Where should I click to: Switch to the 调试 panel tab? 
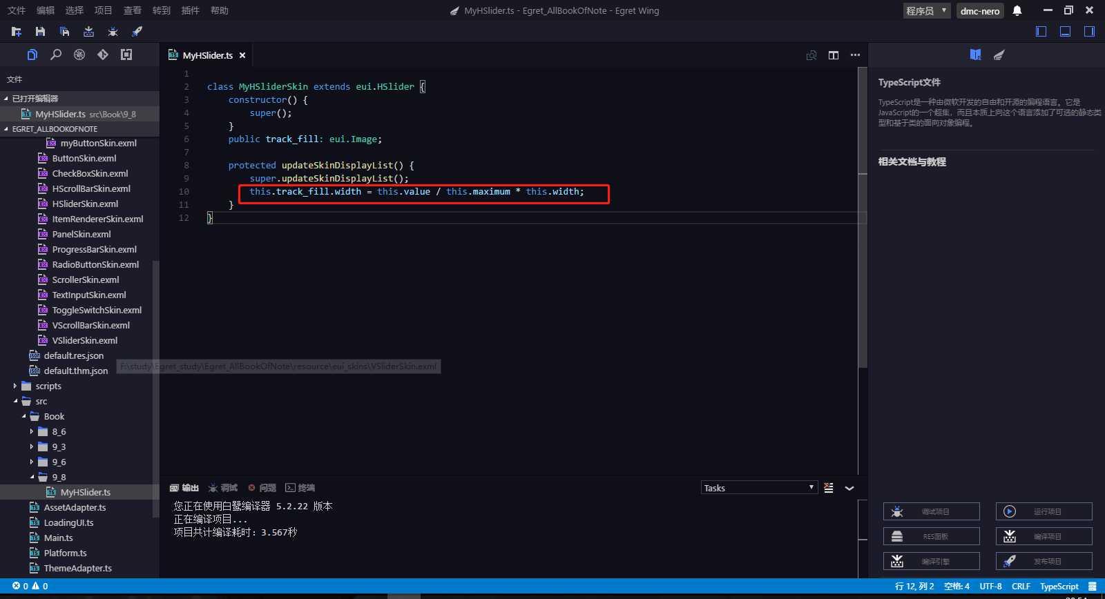click(x=223, y=488)
